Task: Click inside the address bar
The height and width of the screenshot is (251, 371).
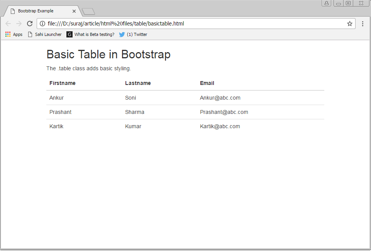Action: 154,24
